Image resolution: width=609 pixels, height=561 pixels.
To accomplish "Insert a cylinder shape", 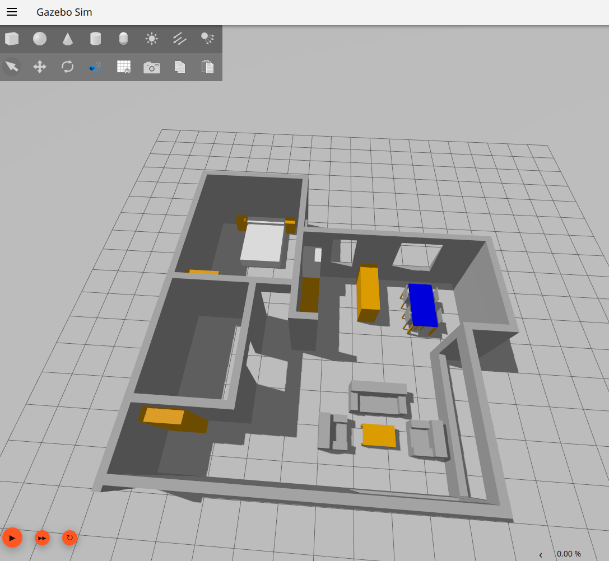I will (96, 39).
